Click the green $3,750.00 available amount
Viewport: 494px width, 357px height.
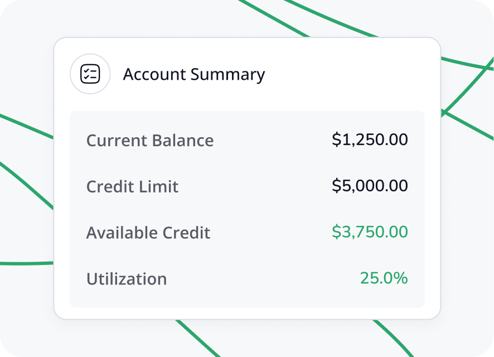(x=370, y=232)
